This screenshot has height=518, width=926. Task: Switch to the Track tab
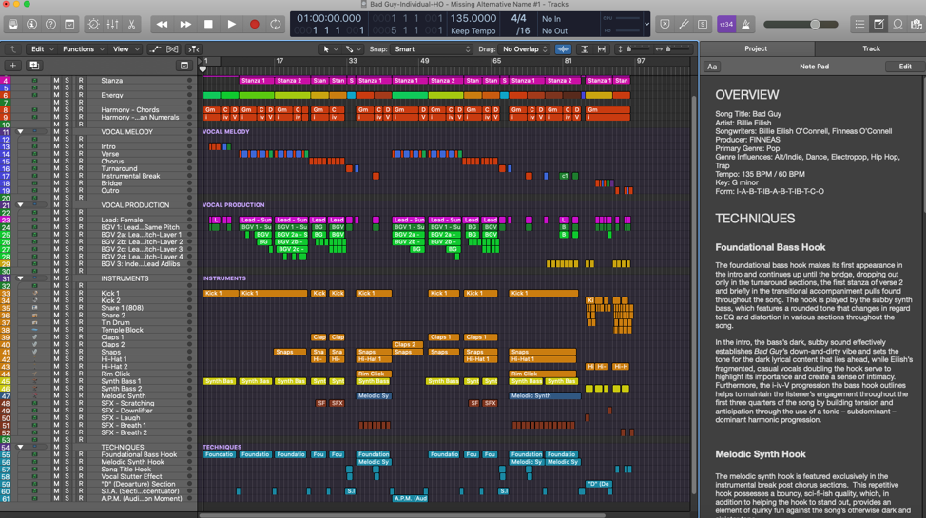pyautogui.click(x=871, y=48)
